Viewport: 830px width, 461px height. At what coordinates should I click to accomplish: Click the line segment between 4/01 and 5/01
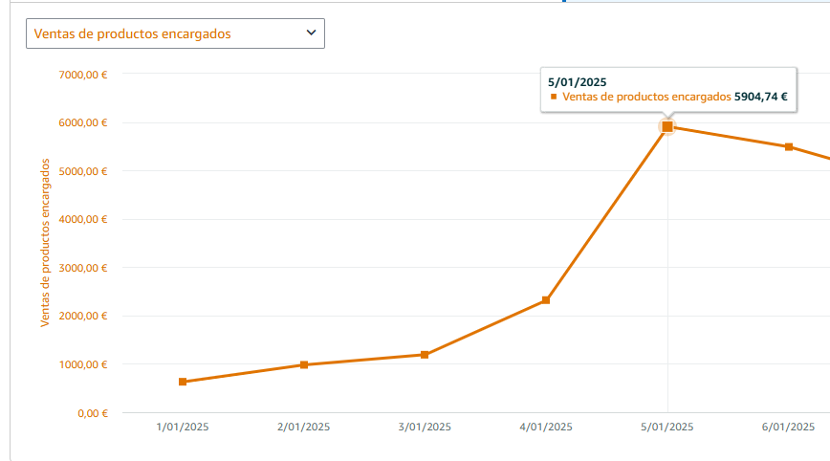point(606,214)
